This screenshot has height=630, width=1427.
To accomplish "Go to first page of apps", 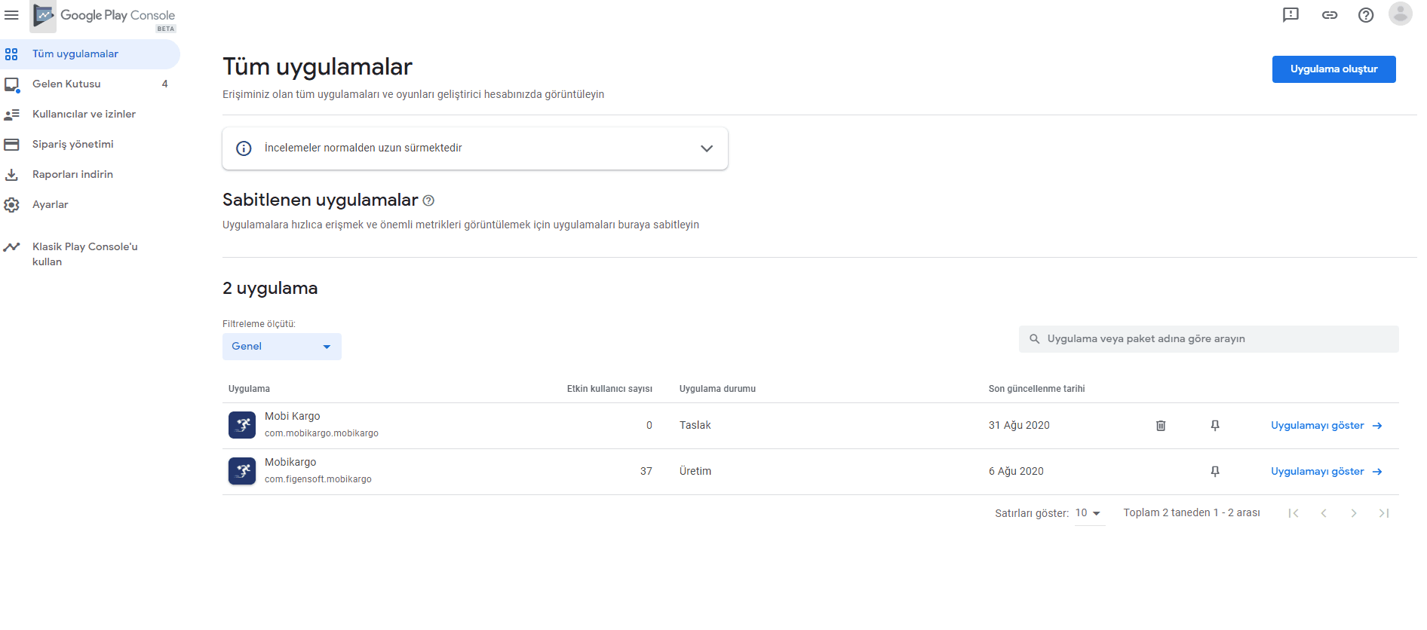I will coord(1294,513).
